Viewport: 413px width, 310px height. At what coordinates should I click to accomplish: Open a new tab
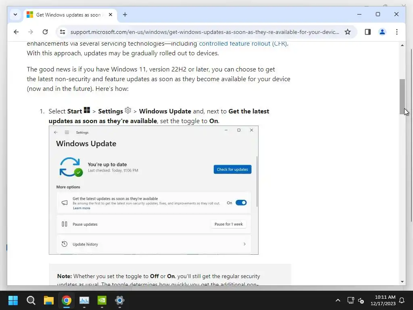pyautogui.click(x=125, y=15)
